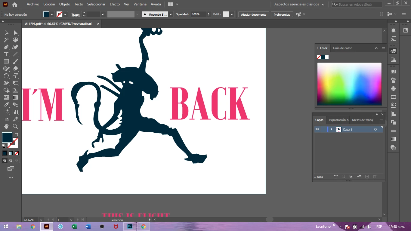Click large fill color swatch in toolbar
Viewport: 411px width, 231px height.
(7, 137)
